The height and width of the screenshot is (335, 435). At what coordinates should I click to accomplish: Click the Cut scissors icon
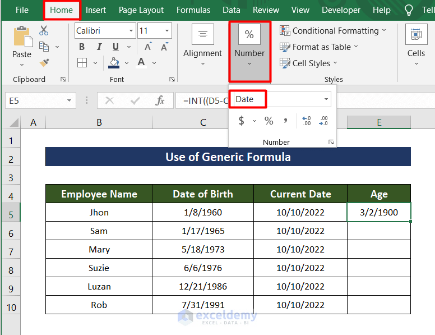(x=44, y=31)
